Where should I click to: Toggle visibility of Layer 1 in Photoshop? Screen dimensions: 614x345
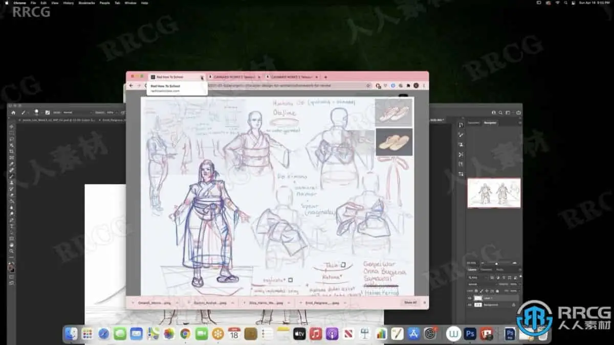tap(470, 297)
